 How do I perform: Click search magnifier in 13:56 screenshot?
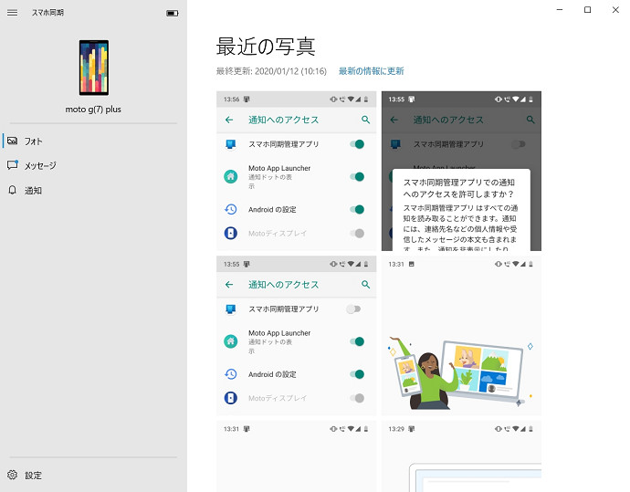click(365, 120)
